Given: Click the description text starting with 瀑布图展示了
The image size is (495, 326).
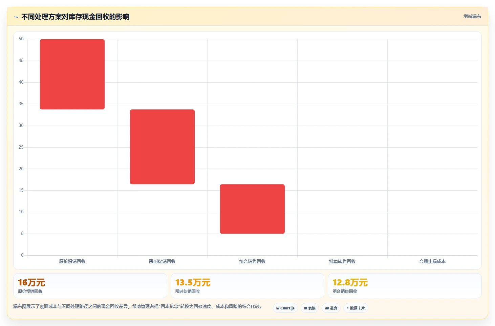Looking at the screenshot, I should tap(138, 306).
